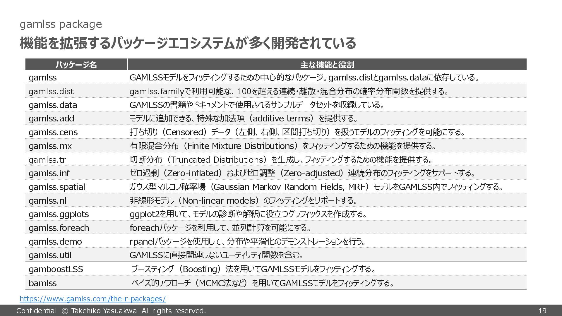
Task: Open the gamlss.com the-r-packages link
Action: point(92,299)
